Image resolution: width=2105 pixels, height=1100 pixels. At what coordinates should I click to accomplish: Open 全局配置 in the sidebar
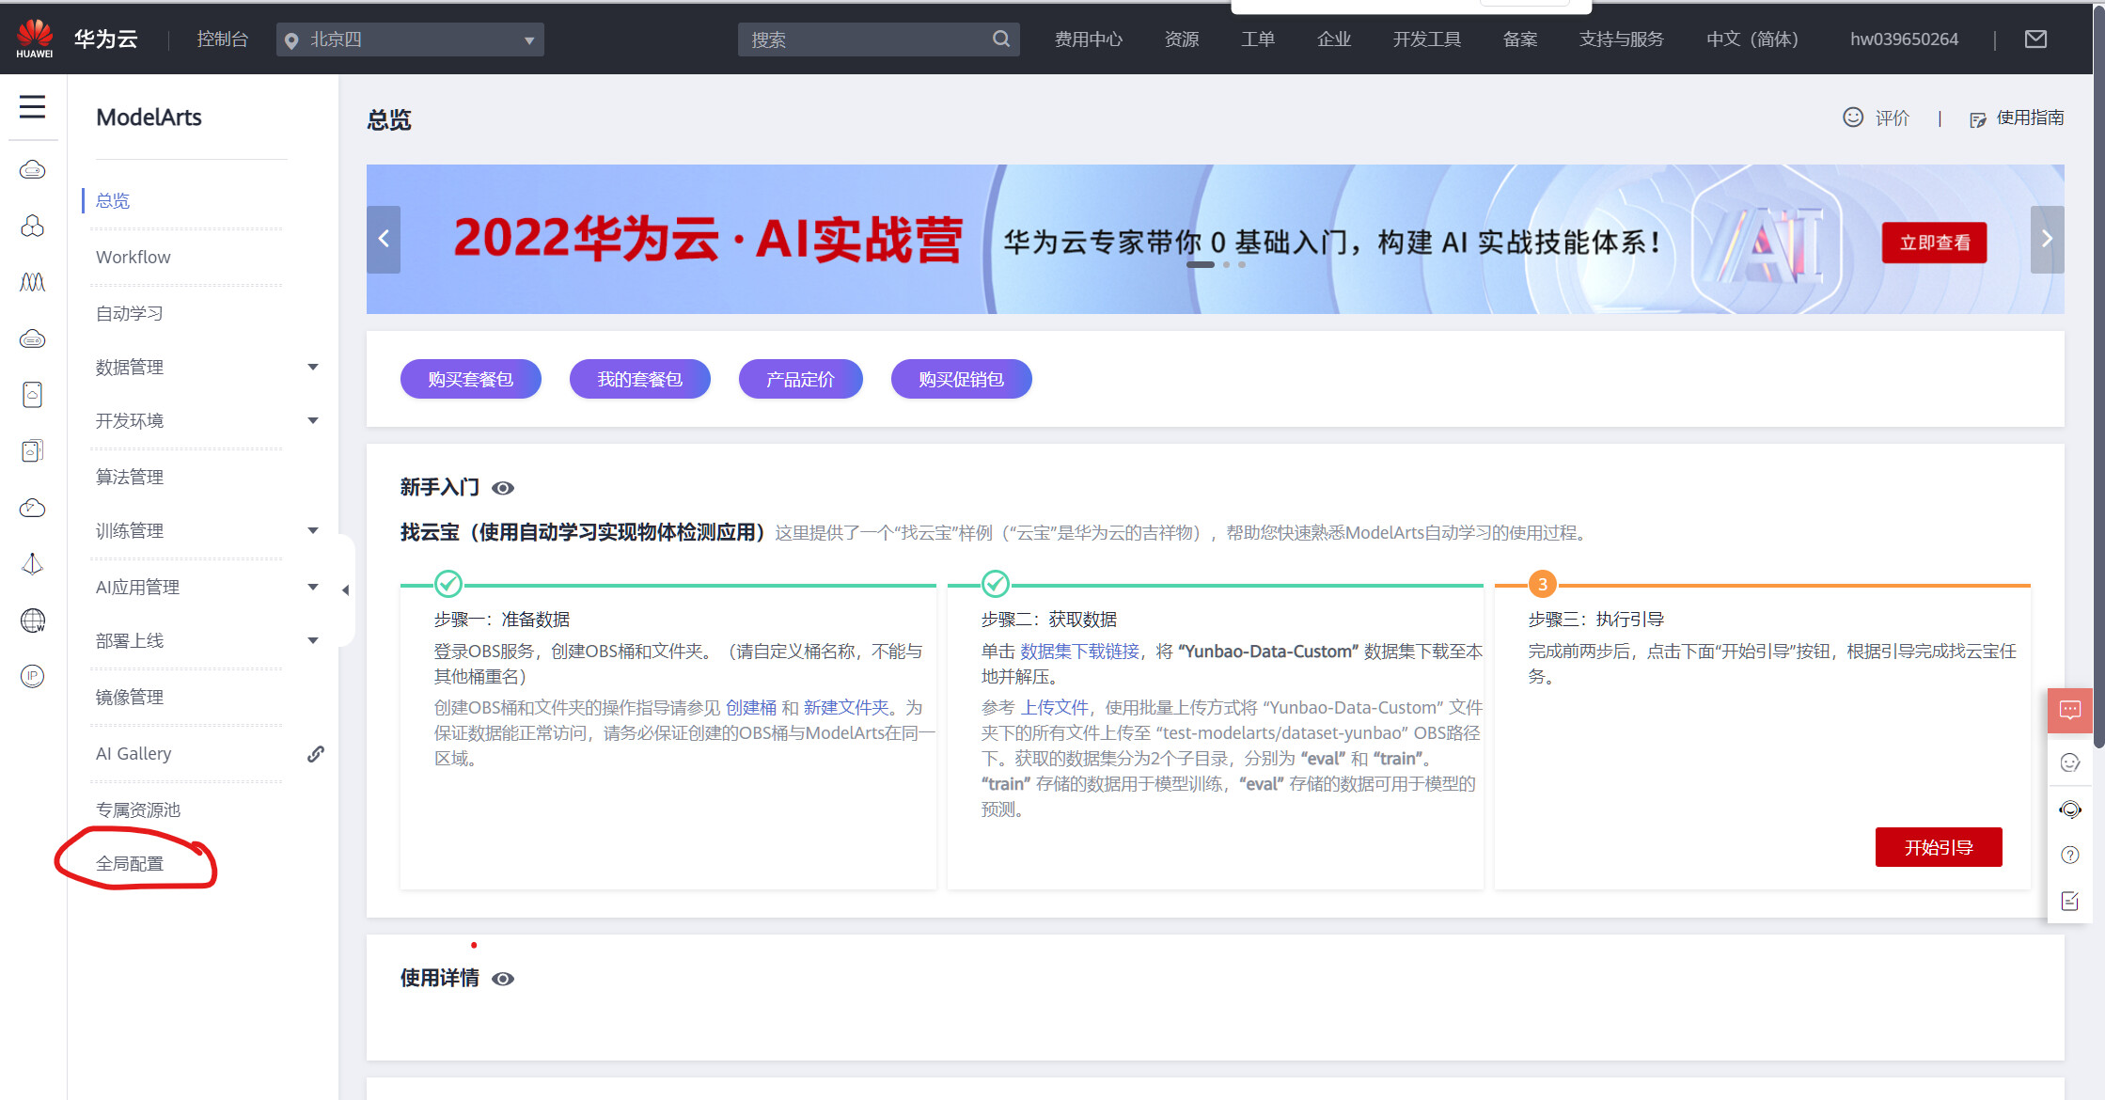point(130,864)
